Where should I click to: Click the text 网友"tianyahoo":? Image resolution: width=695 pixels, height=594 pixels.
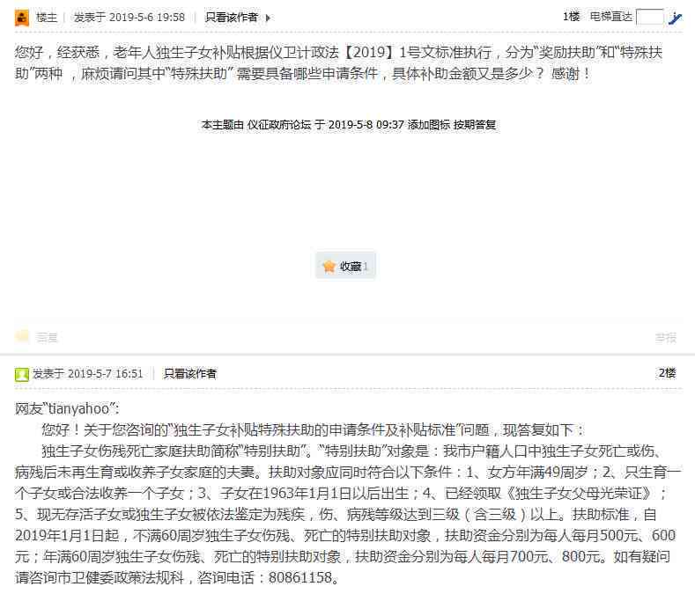[67, 408]
